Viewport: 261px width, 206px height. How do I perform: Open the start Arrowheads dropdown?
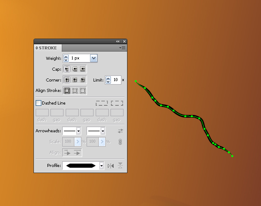tap(79, 131)
